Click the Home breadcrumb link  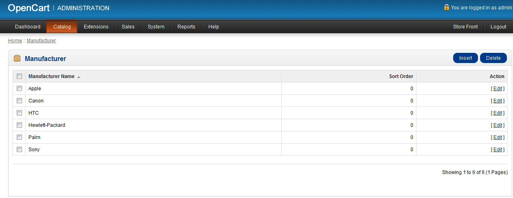[x=15, y=41]
